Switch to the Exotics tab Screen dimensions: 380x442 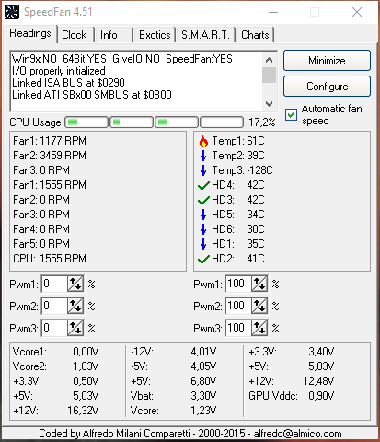[x=155, y=35]
